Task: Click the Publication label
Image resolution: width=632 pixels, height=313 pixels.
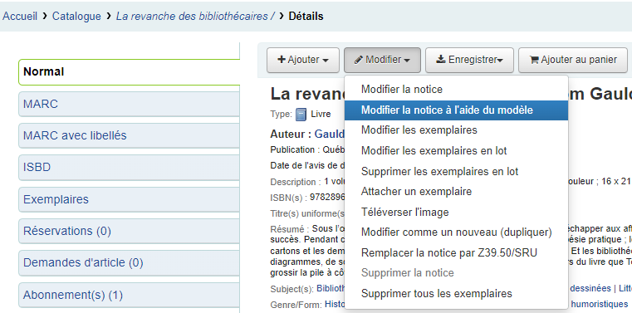Action: 294,149
